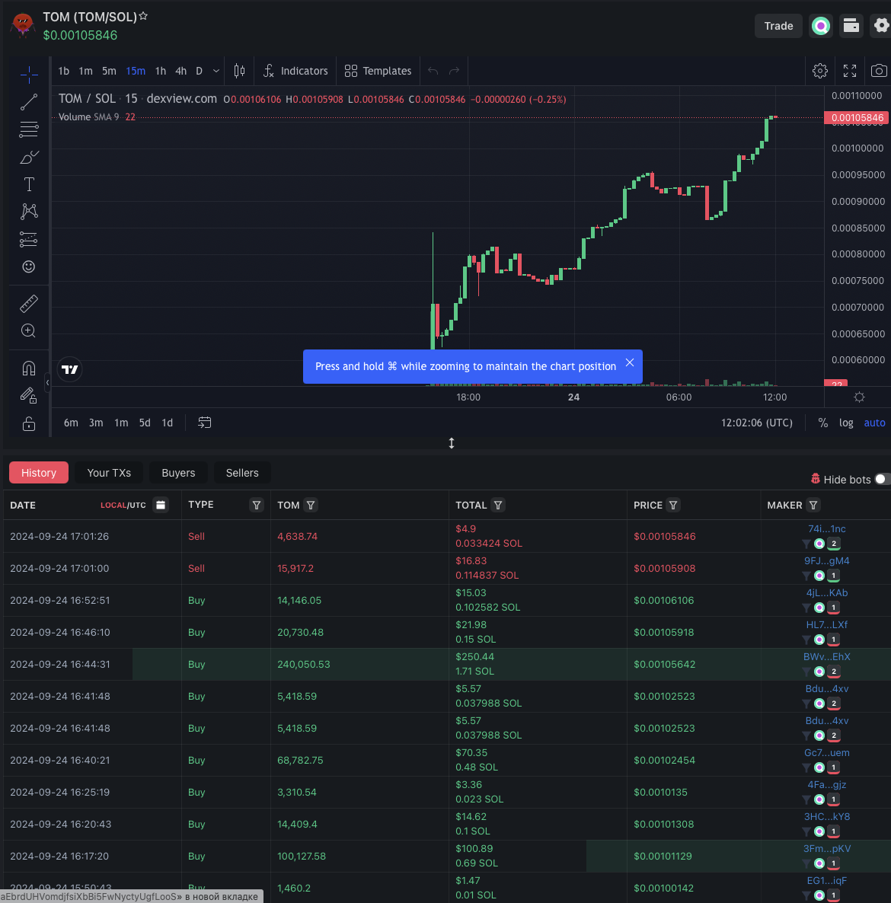Open the PRICE column filter

click(672, 505)
